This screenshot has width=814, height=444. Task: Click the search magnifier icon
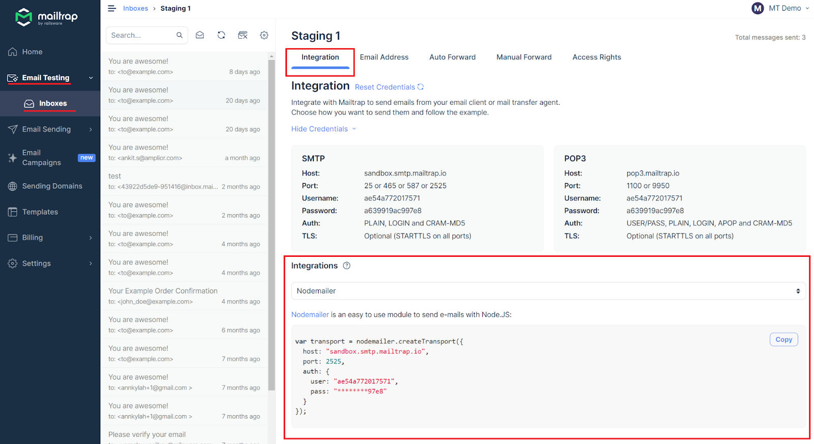coord(180,35)
